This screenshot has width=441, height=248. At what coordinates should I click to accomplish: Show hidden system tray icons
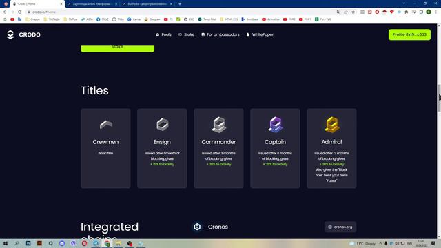pos(380,243)
